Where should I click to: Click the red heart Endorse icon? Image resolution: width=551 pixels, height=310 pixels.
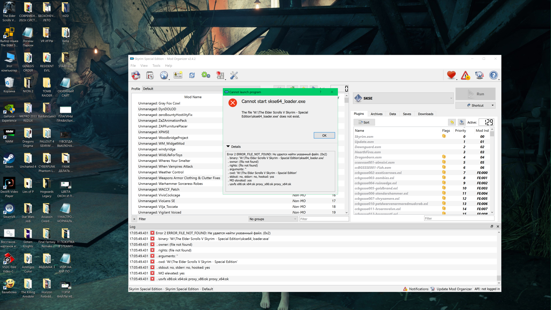451,75
